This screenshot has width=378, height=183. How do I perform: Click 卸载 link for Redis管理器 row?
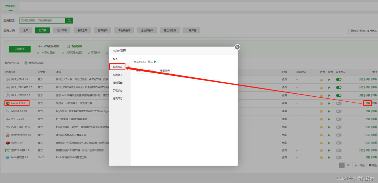[x=375, y=157]
